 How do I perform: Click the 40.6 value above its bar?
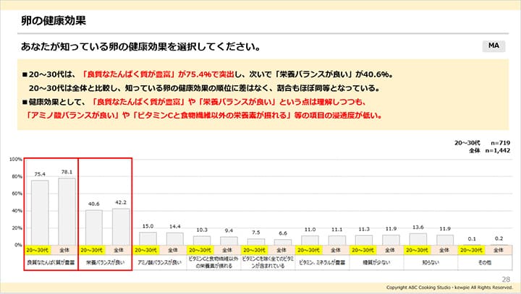click(x=93, y=204)
